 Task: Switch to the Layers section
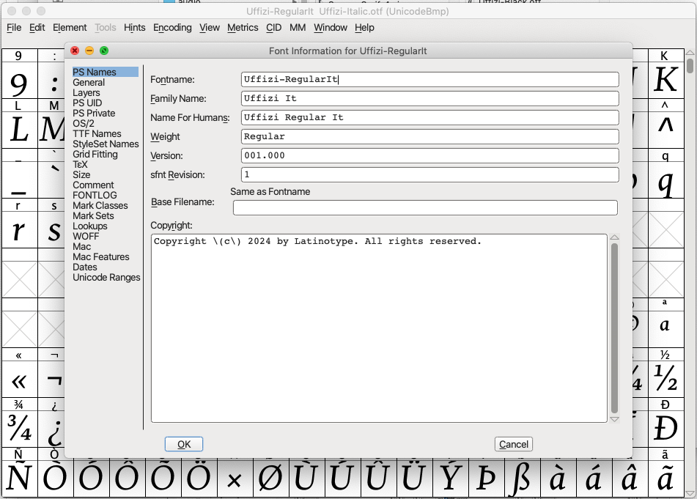coord(86,93)
